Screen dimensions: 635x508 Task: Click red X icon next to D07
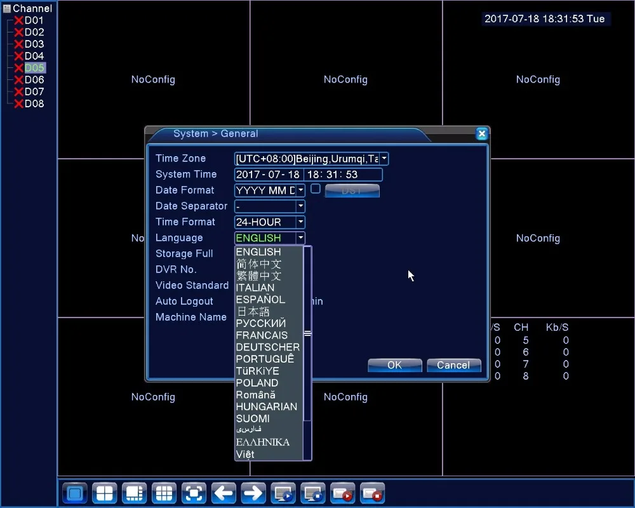pos(18,92)
